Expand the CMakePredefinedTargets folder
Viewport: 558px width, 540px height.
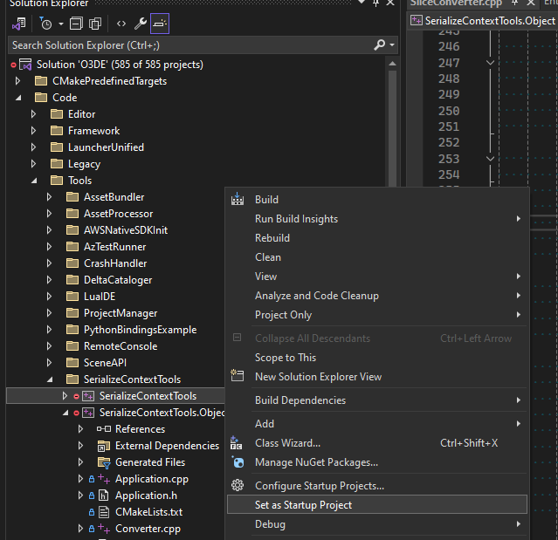coord(17,81)
